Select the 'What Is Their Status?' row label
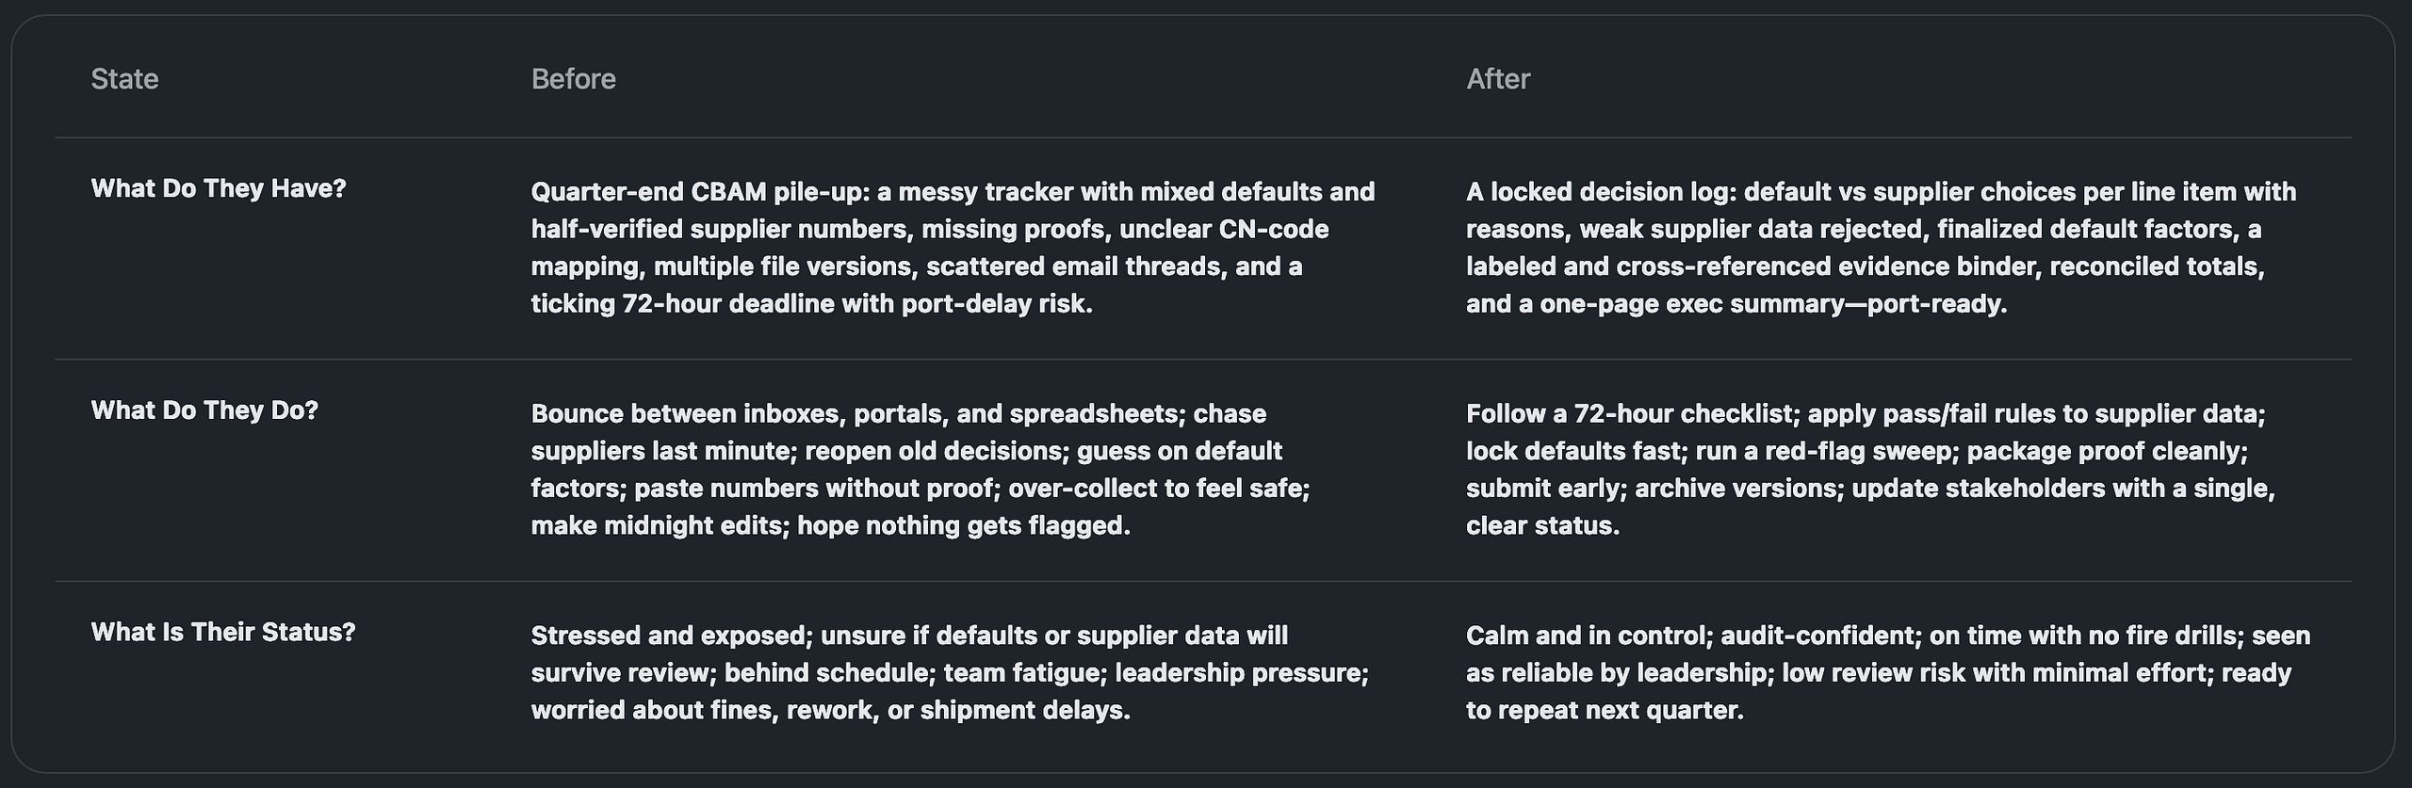Viewport: 2412px width, 788px height. pos(223,632)
